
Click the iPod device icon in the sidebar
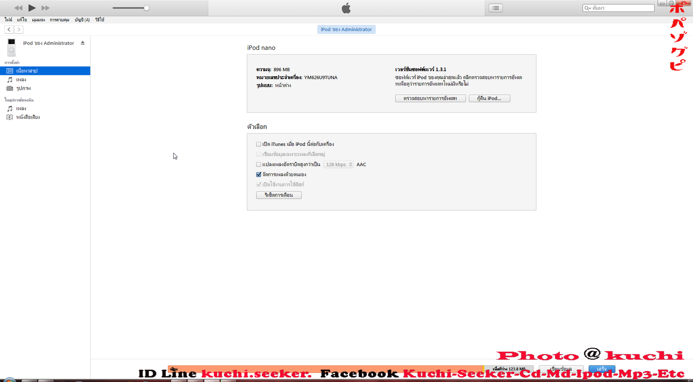(x=12, y=47)
